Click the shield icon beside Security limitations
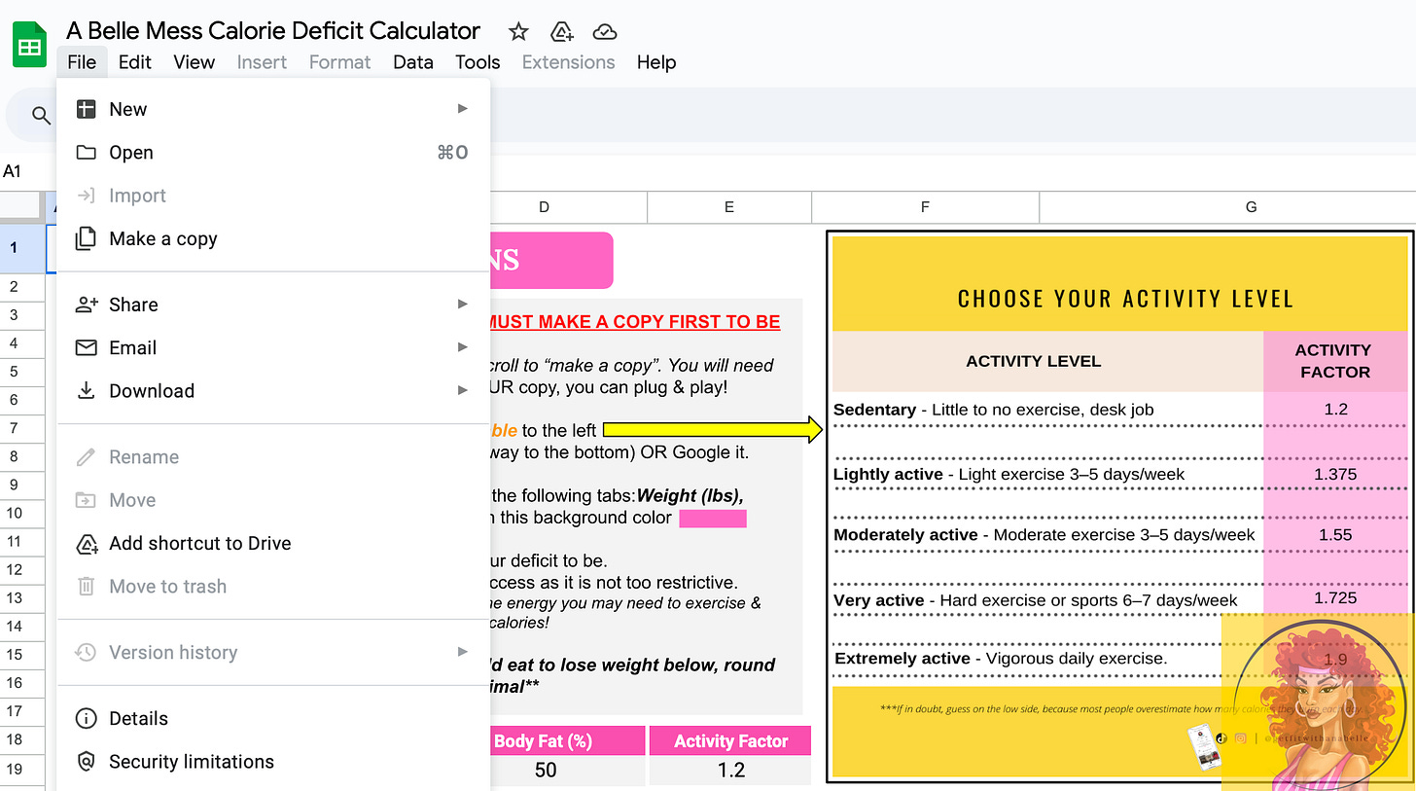Screen dimensions: 1416x791 (86, 761)
